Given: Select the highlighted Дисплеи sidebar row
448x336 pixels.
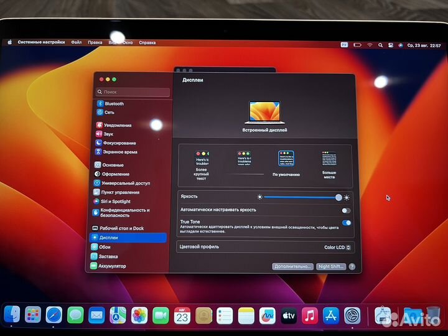Looking at the screenshot, I should (x=128, y=238).
